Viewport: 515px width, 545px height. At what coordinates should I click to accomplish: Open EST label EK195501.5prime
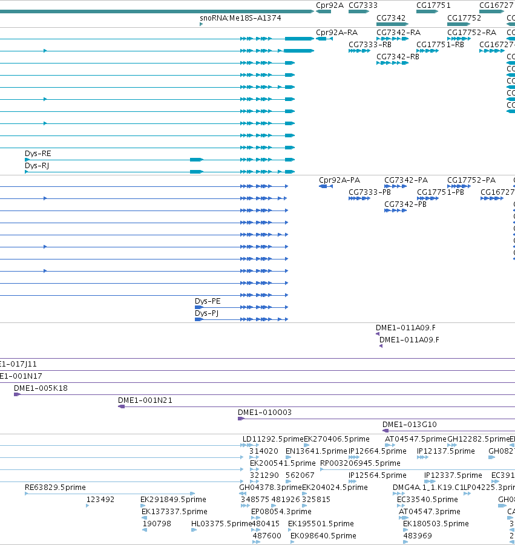point(321,524)
